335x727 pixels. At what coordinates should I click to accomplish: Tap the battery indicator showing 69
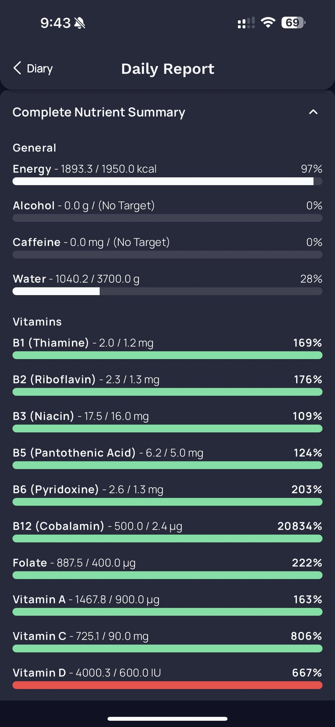[x=293, y=23]
